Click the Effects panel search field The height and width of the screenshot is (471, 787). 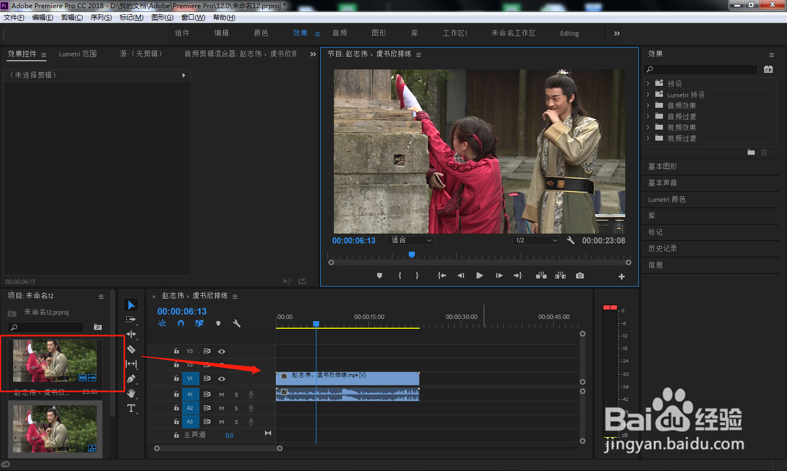[701, 69]
